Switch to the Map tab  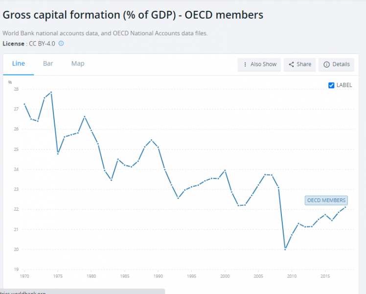click(78, 64)
